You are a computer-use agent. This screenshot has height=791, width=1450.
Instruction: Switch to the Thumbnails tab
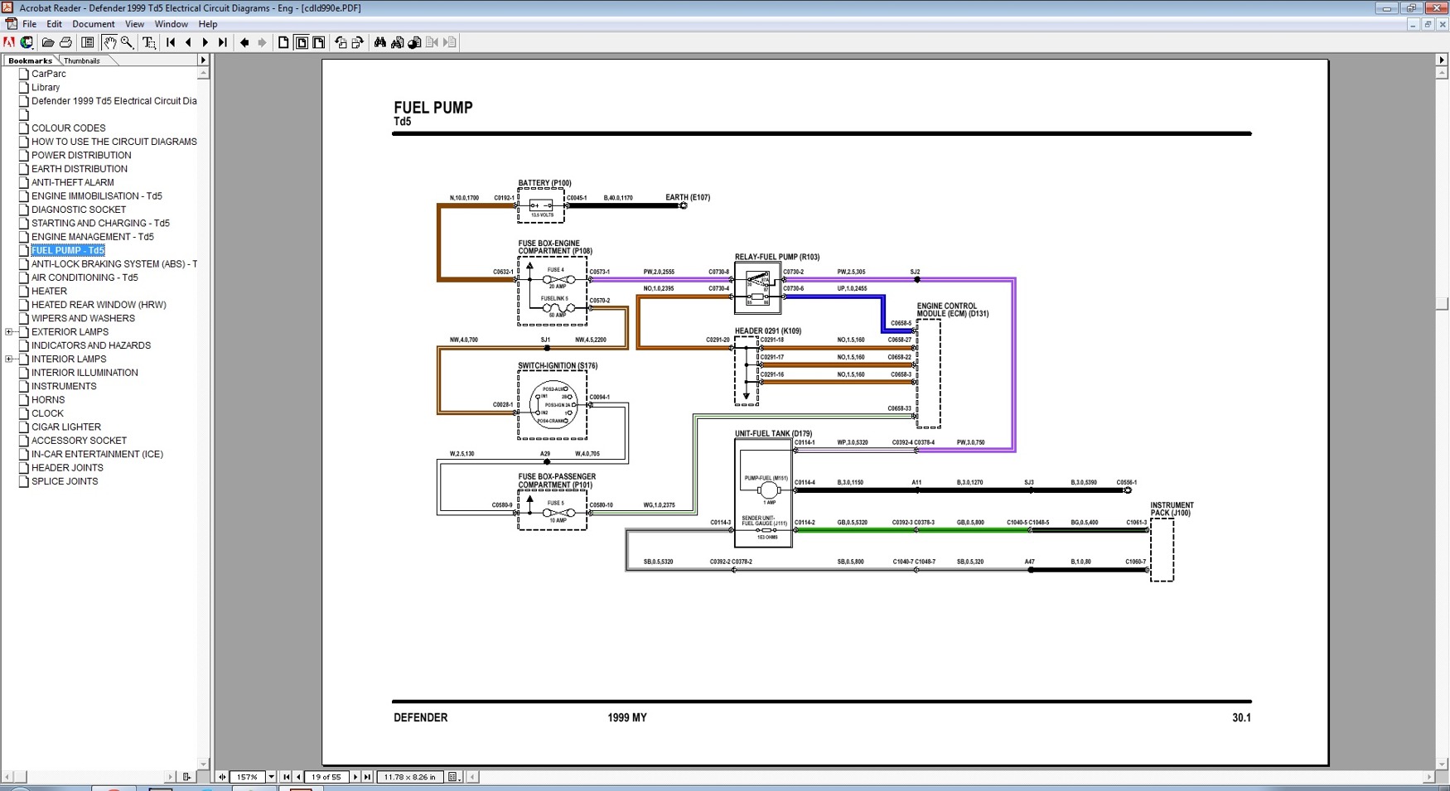pyautogui.click(x=82, y=60)
